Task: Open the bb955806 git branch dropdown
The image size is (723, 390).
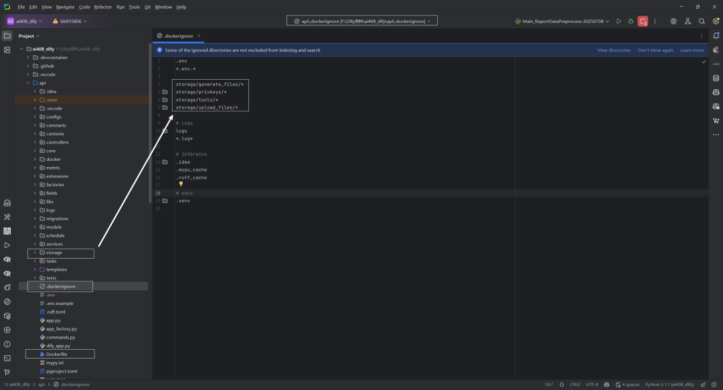Action: click(x=70, y=21)
